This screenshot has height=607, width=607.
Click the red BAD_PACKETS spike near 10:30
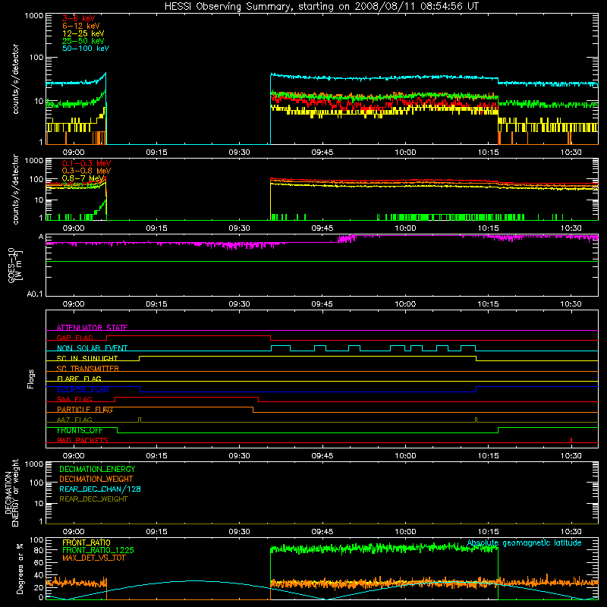point(571,440)
